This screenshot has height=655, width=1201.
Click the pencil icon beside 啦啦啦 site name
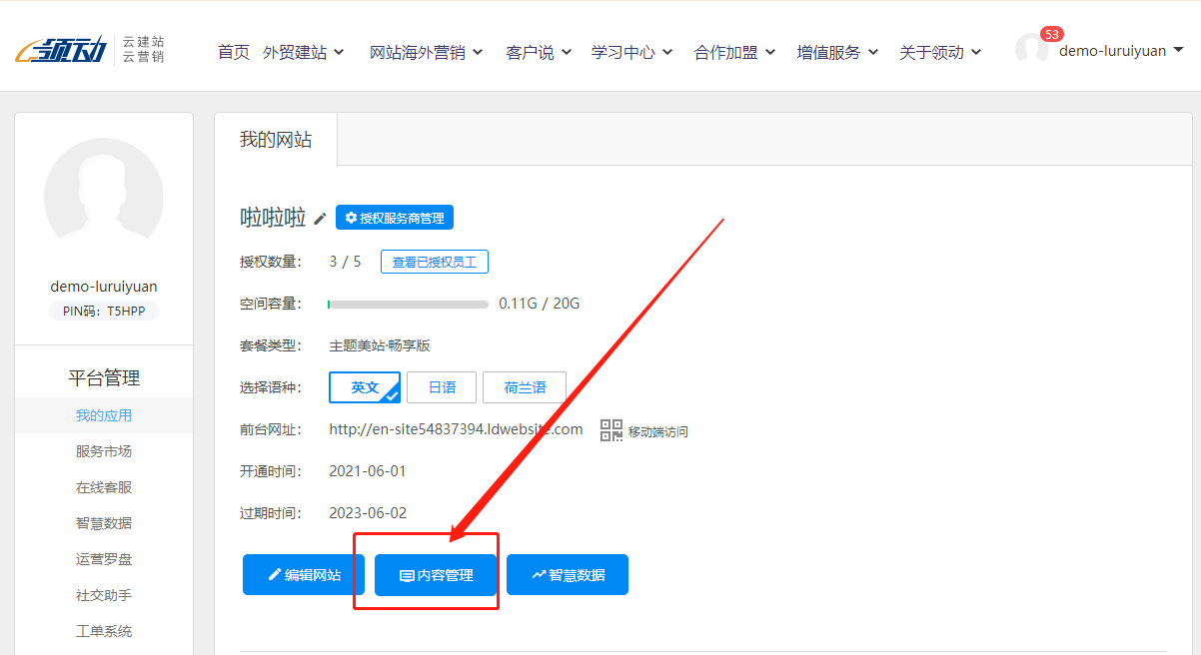point(319,218)
